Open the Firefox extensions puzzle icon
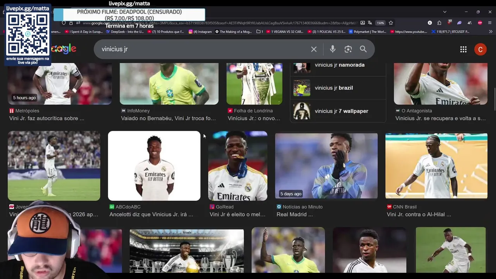The width and height of the screenshot is (496, 279). click(439, 23)
